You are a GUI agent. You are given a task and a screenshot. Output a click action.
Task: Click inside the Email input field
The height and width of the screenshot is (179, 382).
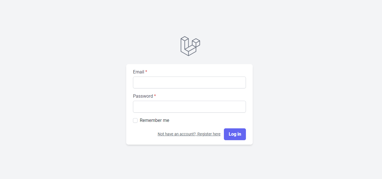[189, 82]
